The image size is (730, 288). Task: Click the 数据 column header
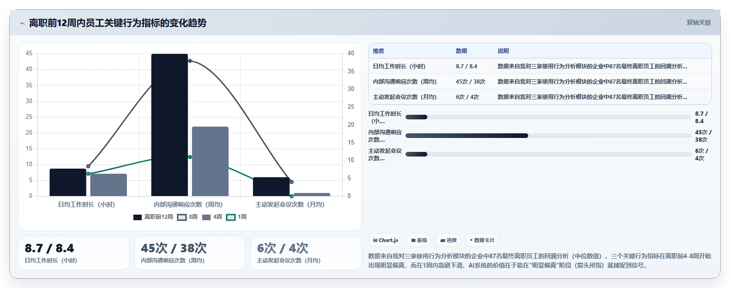pyautogui.click(x=461, y=51)
